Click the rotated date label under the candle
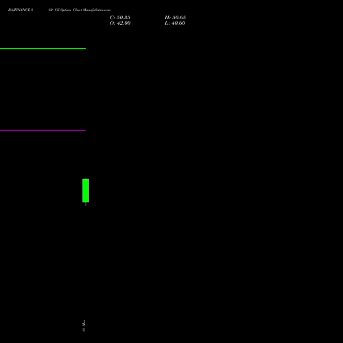The width and height of the screenshot is (343, 343). point(84,326)
